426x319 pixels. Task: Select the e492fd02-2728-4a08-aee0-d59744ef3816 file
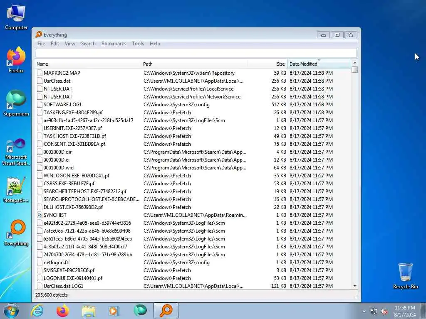[x=87, y=223]
